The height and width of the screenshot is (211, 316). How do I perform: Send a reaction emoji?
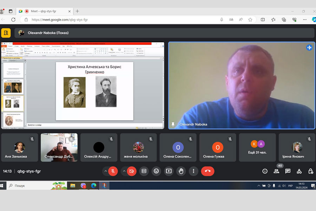point(156,171)
